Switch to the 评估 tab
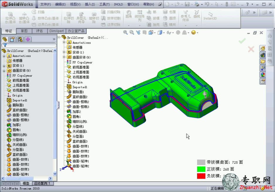Image resolution: width=275 pixels, height=192 pixels. pos(40,31)
